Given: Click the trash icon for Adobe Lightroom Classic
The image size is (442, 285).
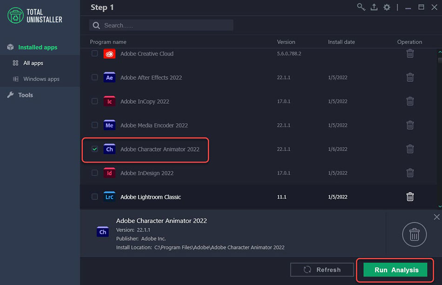Looking at the screenshot, I should coord(410,197).
